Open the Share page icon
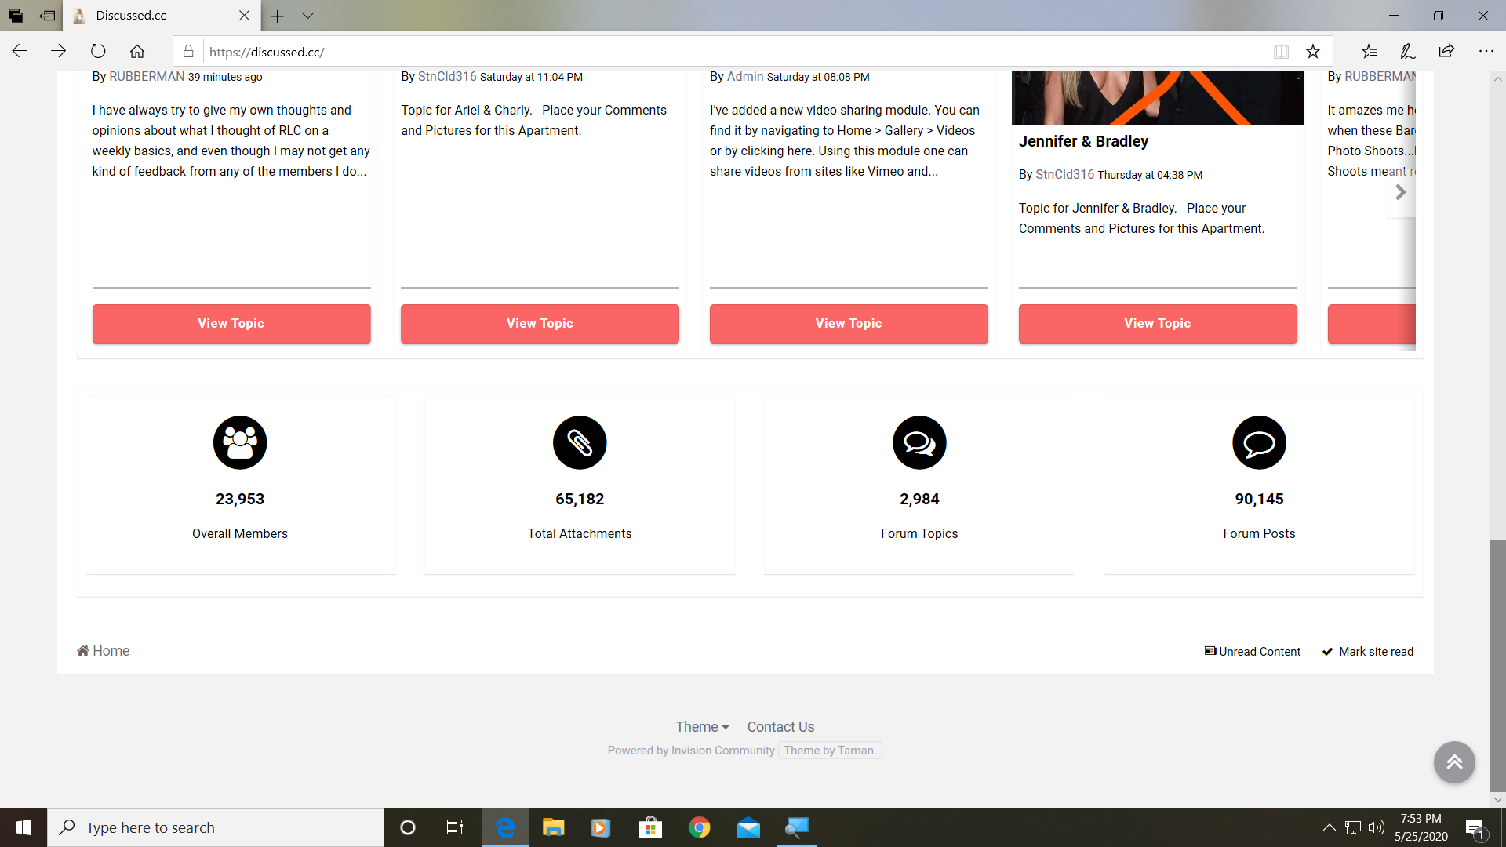Screen dimensions: 1506x847 [1446, 52]
